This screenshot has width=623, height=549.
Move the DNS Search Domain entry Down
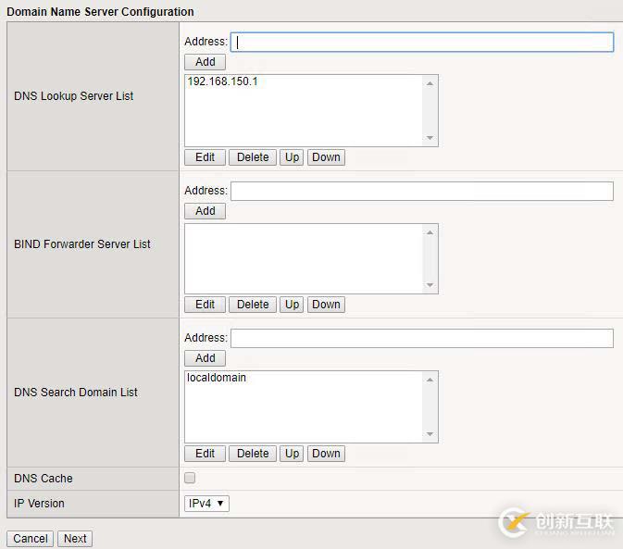point(326,454)
